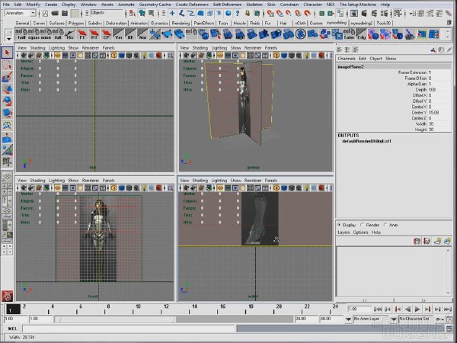Screen dimensions: 457x343
Task: Open Panels menu of perspective viewport
Action: [x=270, y=48]
